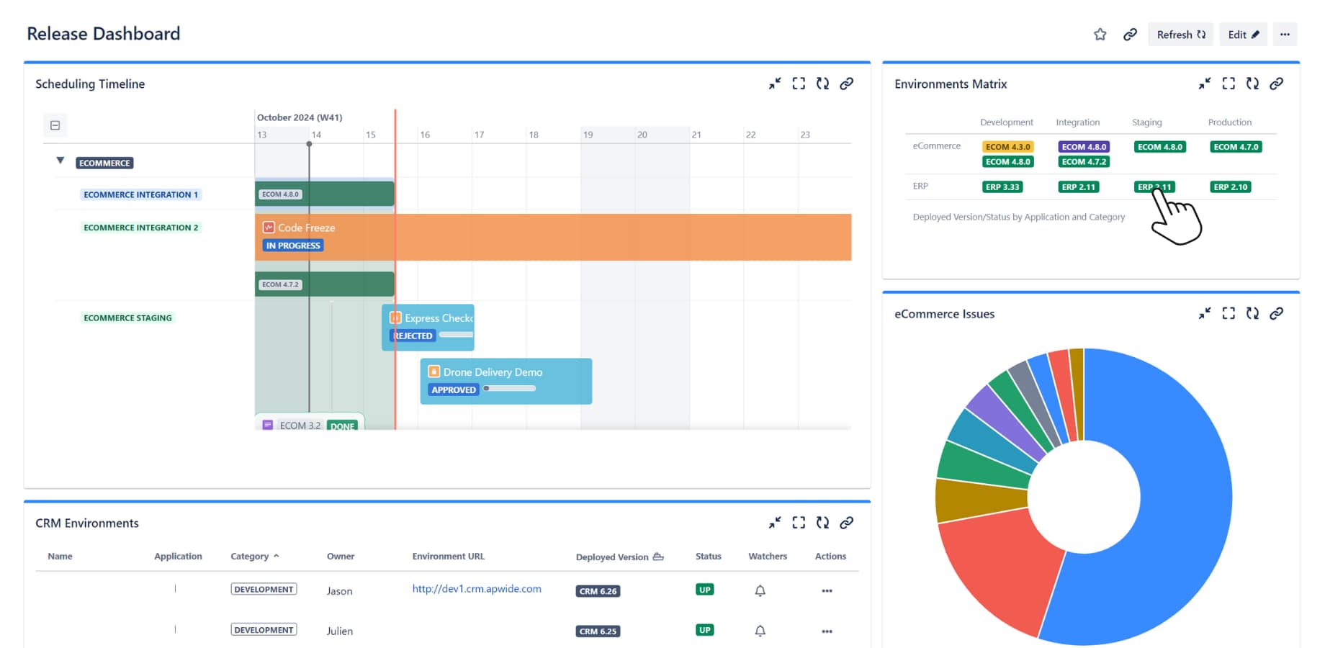Sort by Category column header
The width and height of the screenshot is (1325, 648).
[x=250, y=557]
